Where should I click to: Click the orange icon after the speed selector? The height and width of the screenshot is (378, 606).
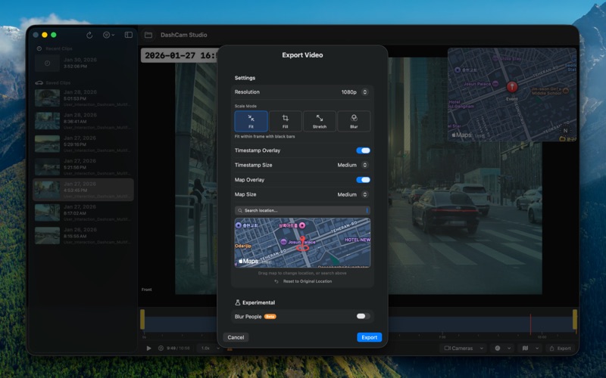point(230,349)
